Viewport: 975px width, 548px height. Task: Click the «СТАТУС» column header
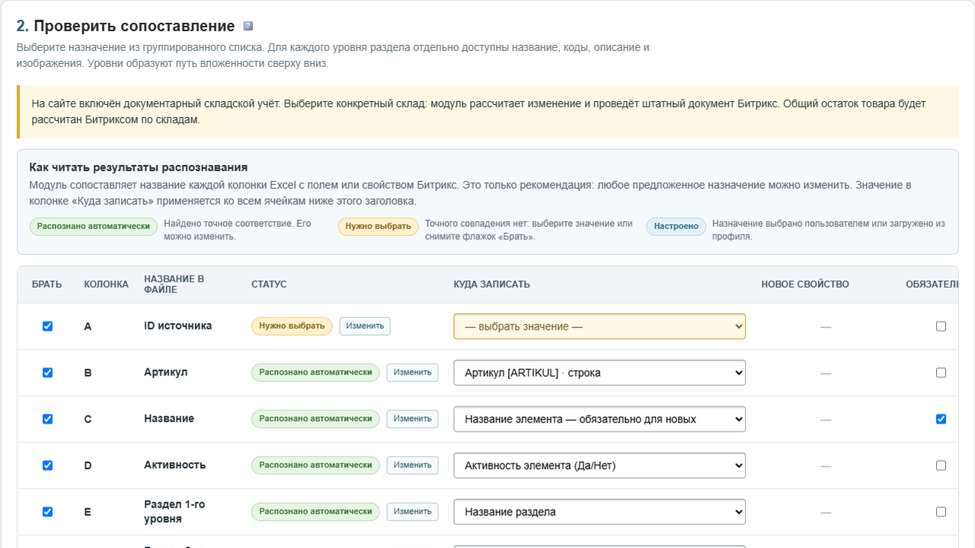pos(269,285)
